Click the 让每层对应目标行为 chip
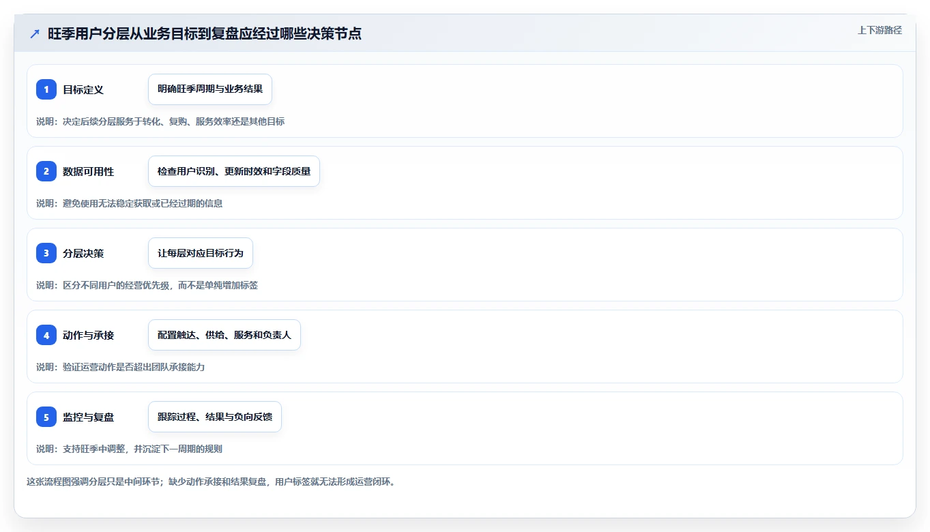Screen dimensions: 930x532 (201, 253)
